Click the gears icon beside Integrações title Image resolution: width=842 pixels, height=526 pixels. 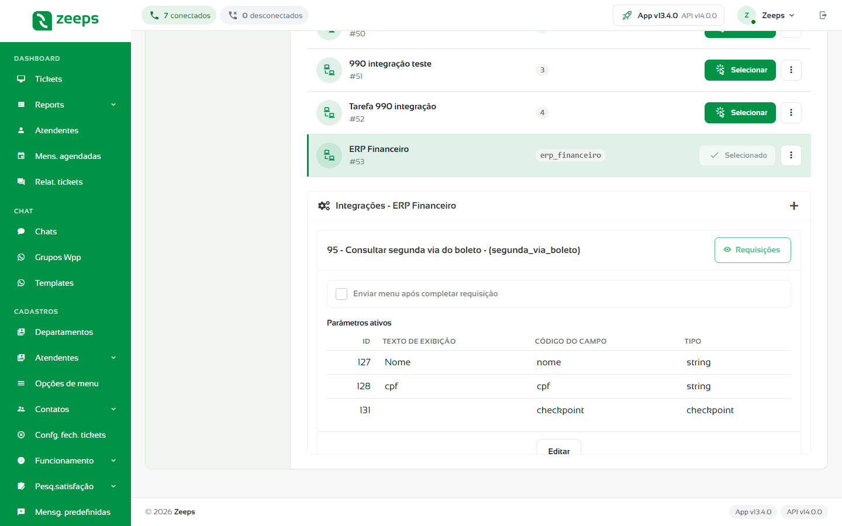coord(324,206)
